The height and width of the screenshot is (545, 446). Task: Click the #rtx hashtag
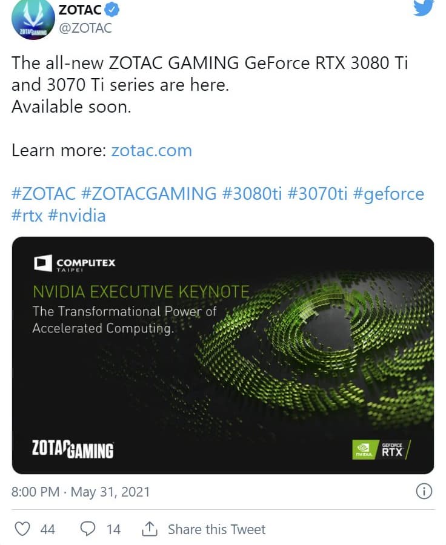click(x=27, y=216)
